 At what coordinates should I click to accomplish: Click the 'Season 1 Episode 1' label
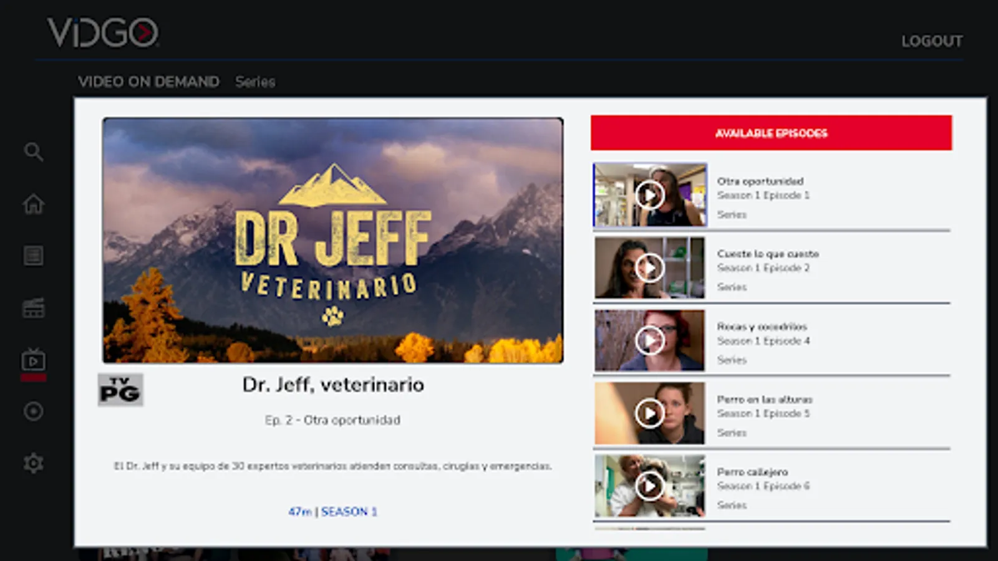pyautogui.click(x=763, y=196)
